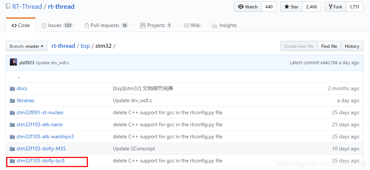The width and height of the screenshot is (370, 170).
Task: Open the docs folder
Action: click(x=22, y=88)
